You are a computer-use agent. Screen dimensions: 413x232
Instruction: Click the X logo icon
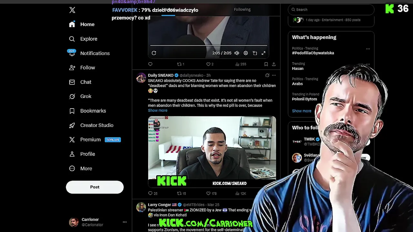point(72,10)
